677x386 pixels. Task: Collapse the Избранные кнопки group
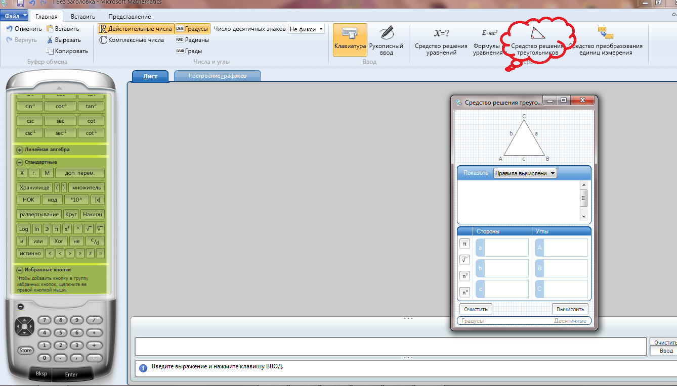click(20, 270)
